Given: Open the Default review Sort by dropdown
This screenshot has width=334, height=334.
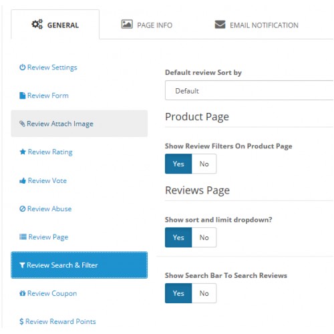Looking at the screenshot, I should click(x=249, y=90).
